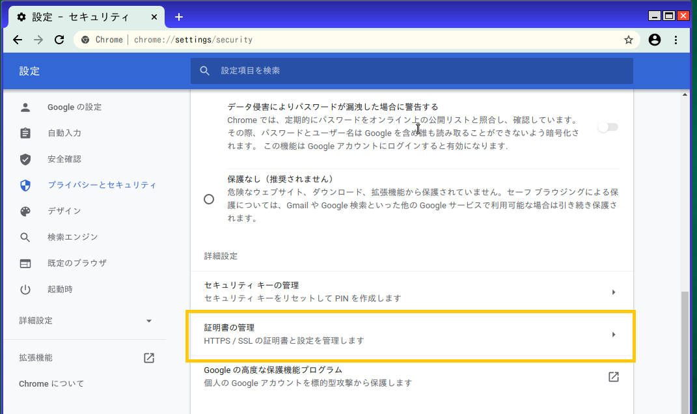Click the text HTTPS / SSL の証明書と設定を管理します
Viewport: 697px width, 414px height.
click(284, 340)
